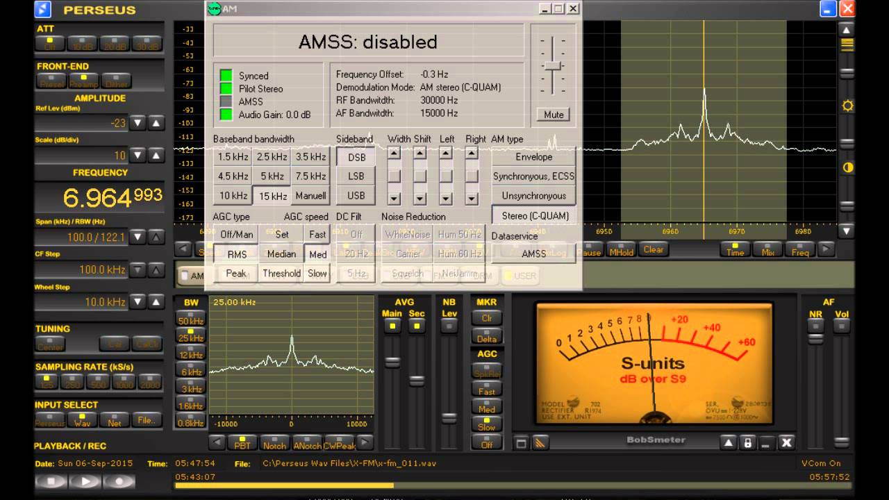Toggle the PBT passband tuning button
The width and height of the screenshot is (889, 500).
point(242,442)
